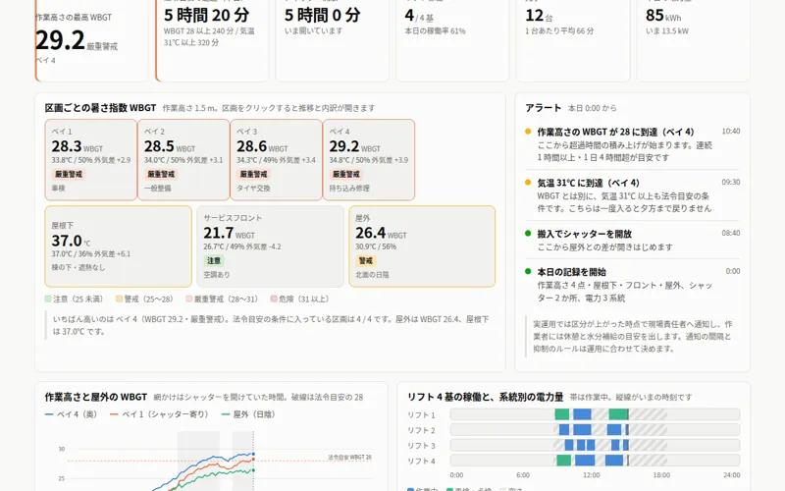
Task: Click the 18:00 tick on lift timeline
Action: click(x=661, y=475)
